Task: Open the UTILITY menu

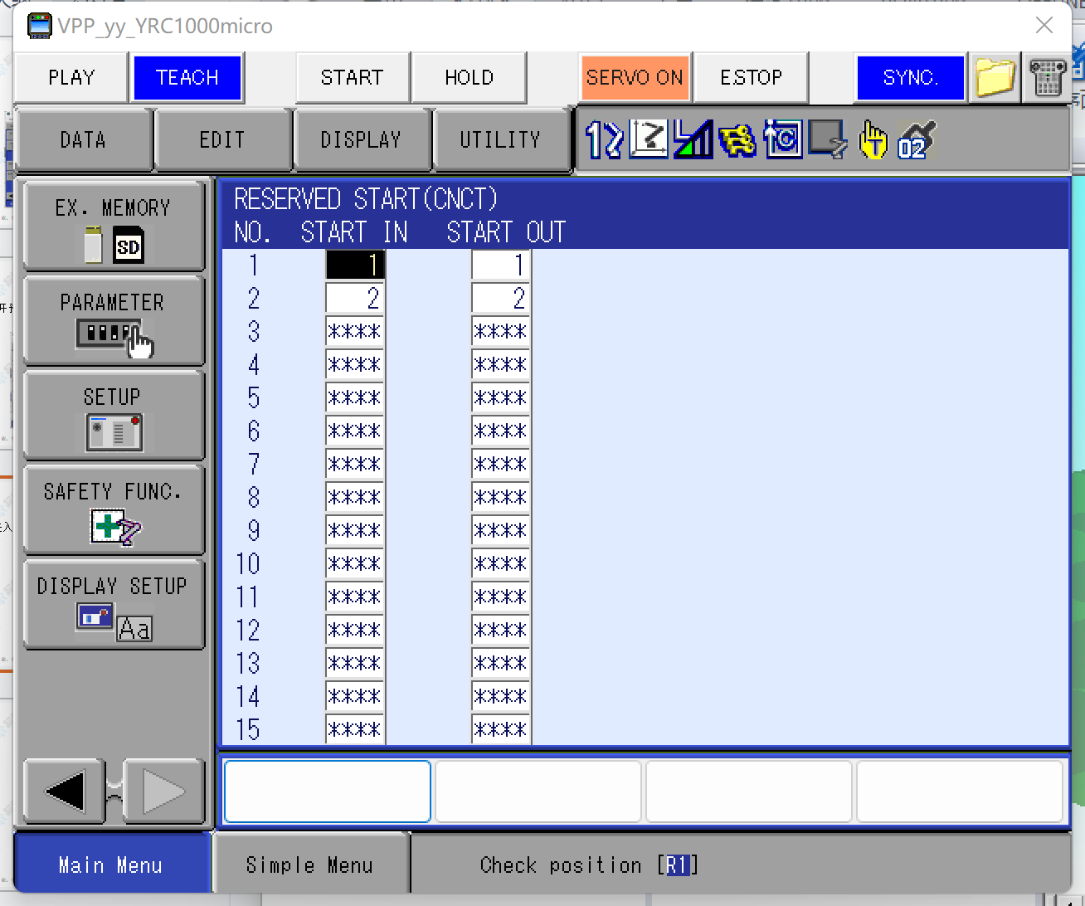Action: 500,139
